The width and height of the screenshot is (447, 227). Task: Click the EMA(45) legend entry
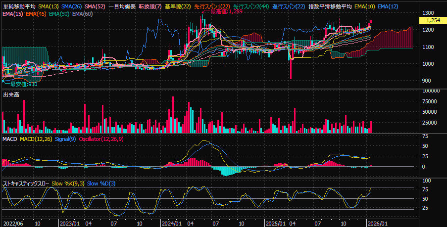[36, 14]
